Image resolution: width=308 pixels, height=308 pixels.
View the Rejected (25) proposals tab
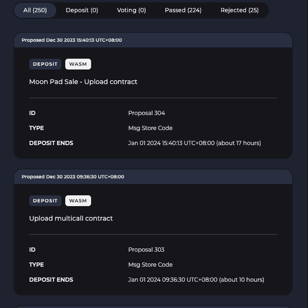239,10
